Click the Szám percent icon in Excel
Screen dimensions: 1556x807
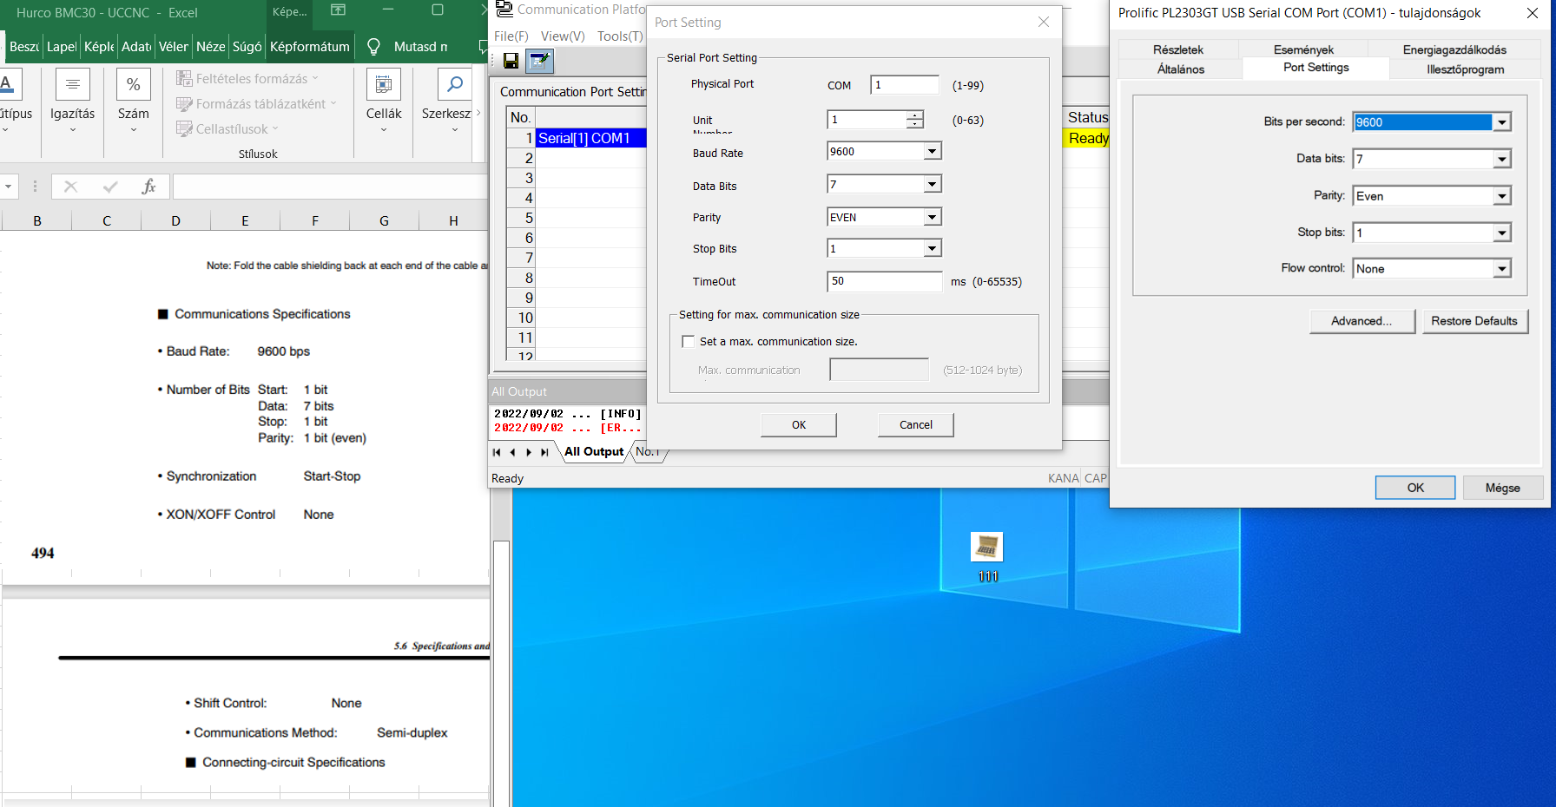[x=133, y=84]
